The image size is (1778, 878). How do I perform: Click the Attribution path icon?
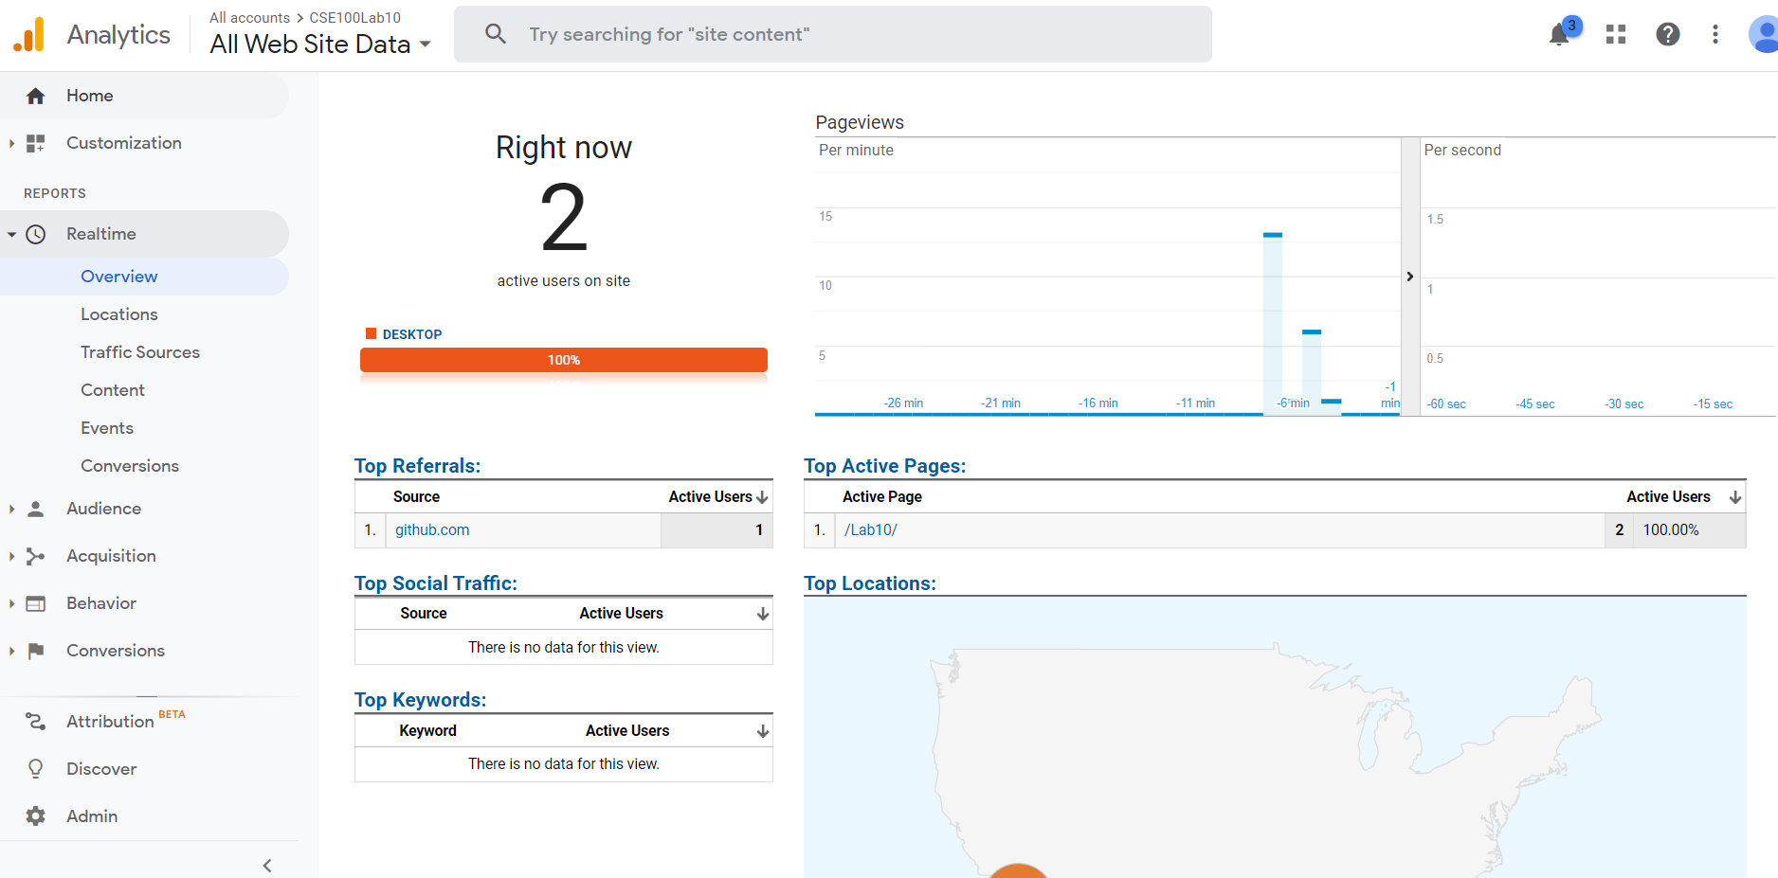[x=35, y=722]
